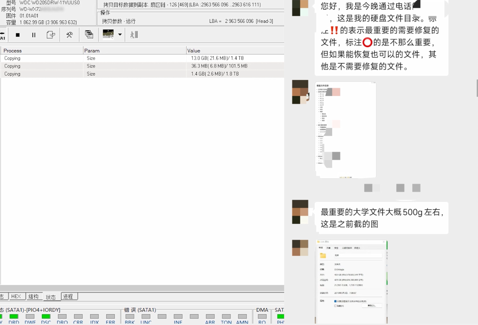
Task: Open the folder properties screenshot thumbnail
Action: 351,281
